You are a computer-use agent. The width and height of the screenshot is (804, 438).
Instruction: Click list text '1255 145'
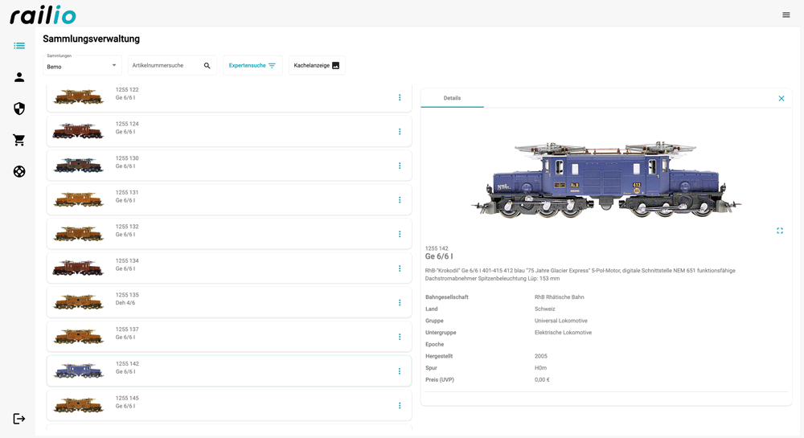[x=127, y=398]
